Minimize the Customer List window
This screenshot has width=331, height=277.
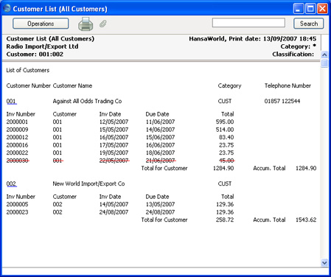[x=299, y=9]
